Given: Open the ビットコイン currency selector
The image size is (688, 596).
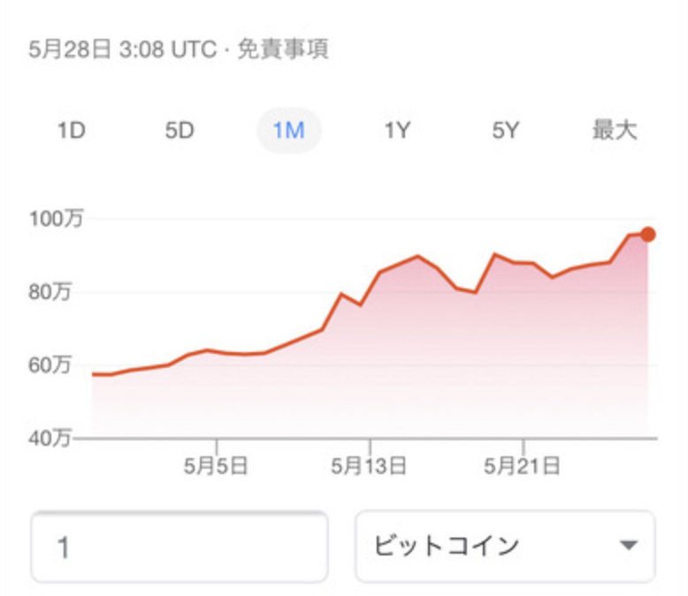Looking at the screenshot, I should tap(505, 546).
